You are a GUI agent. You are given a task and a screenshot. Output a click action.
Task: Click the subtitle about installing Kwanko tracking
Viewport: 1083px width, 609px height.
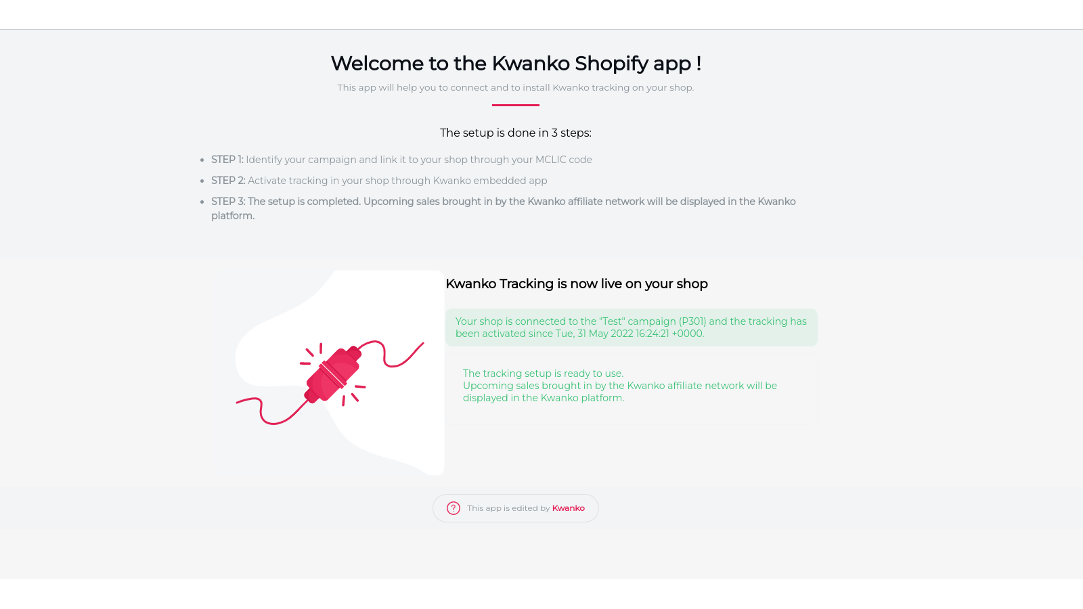516,87
